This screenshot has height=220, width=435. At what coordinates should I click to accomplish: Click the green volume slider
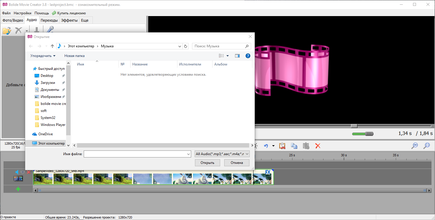click(363, 134)
